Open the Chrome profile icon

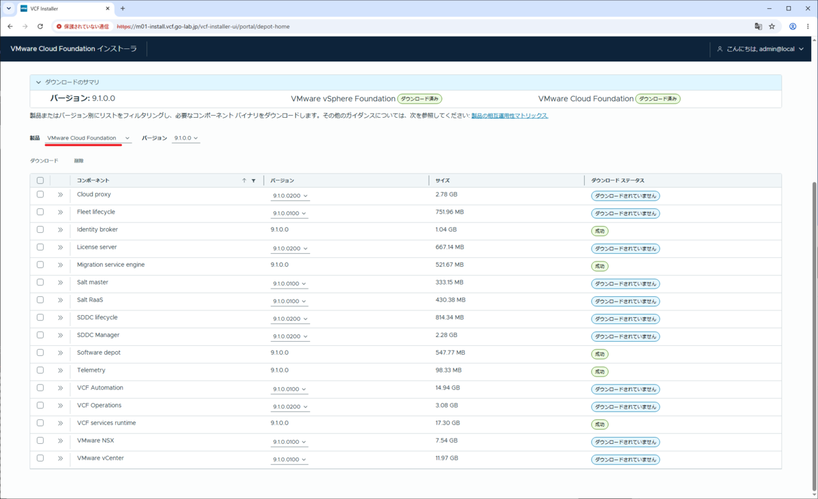(793, 27)
